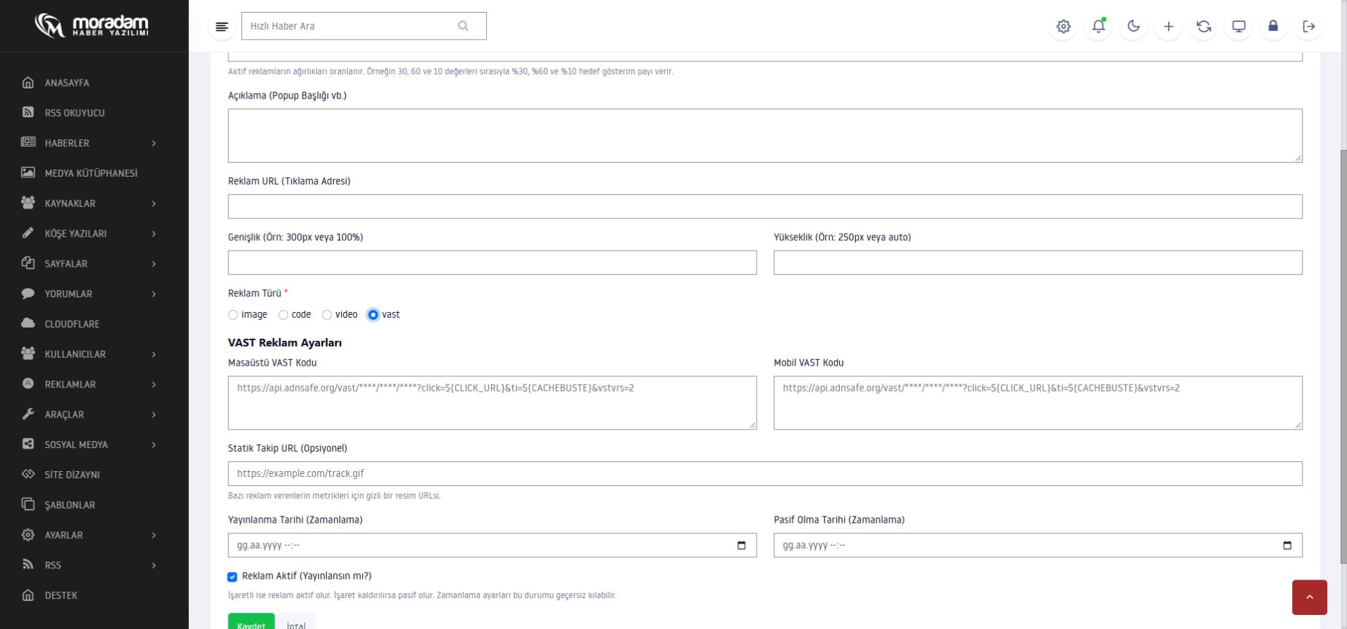
Task: Click the logout icon
Action: [1308, 27]
